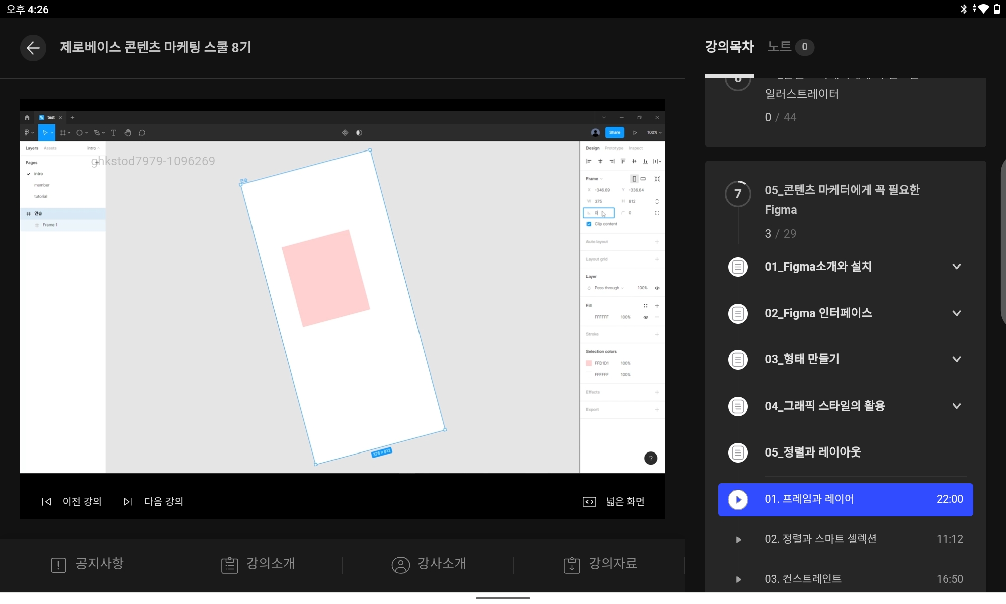Select the Comment tool in Figma toolbar
This screenshot has height=604, width=1006.
pos(142,133)
